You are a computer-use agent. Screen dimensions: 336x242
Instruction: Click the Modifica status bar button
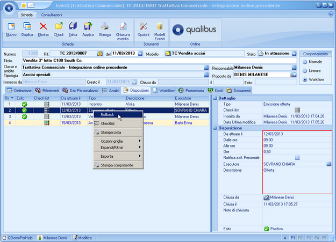pos(82,238)
